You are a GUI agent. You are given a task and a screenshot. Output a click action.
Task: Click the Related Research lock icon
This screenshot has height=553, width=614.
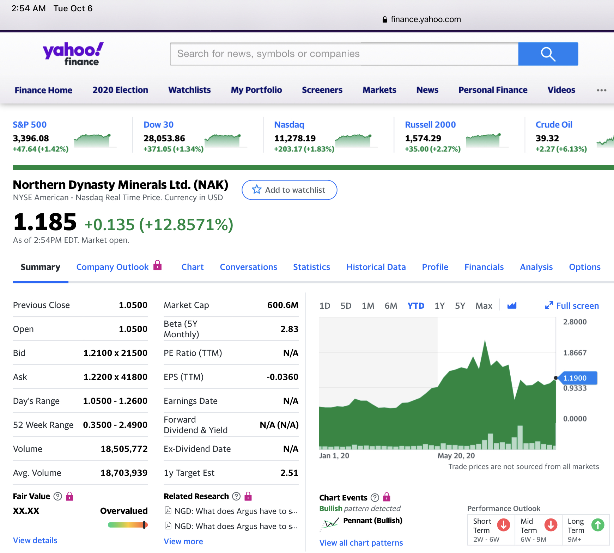(x=248, y=496)
